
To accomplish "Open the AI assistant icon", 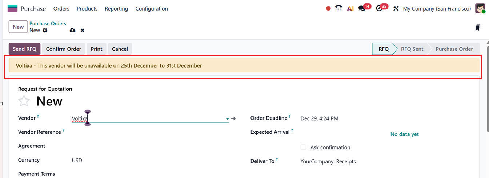I will (x=350, y=8).
